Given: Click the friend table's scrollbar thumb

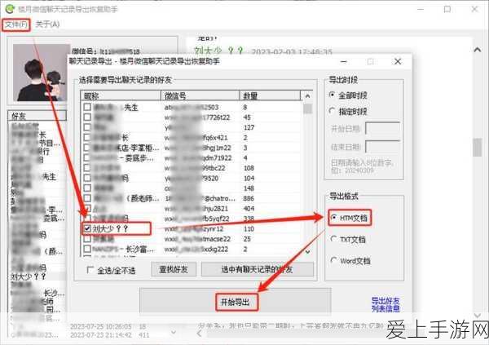Looking at the screenshot, I should (x=307, y=108).
